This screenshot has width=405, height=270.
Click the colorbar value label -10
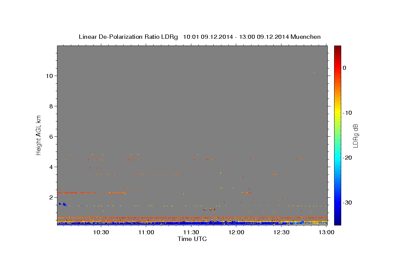tap(347, 113)
